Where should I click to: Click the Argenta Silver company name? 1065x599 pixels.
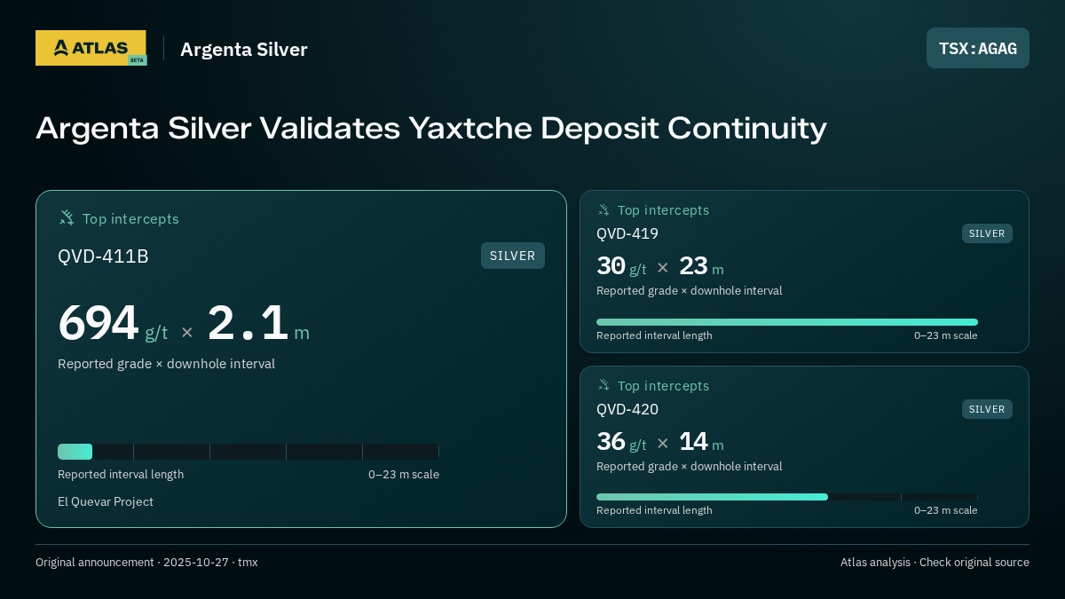click(x=244, y=49)
